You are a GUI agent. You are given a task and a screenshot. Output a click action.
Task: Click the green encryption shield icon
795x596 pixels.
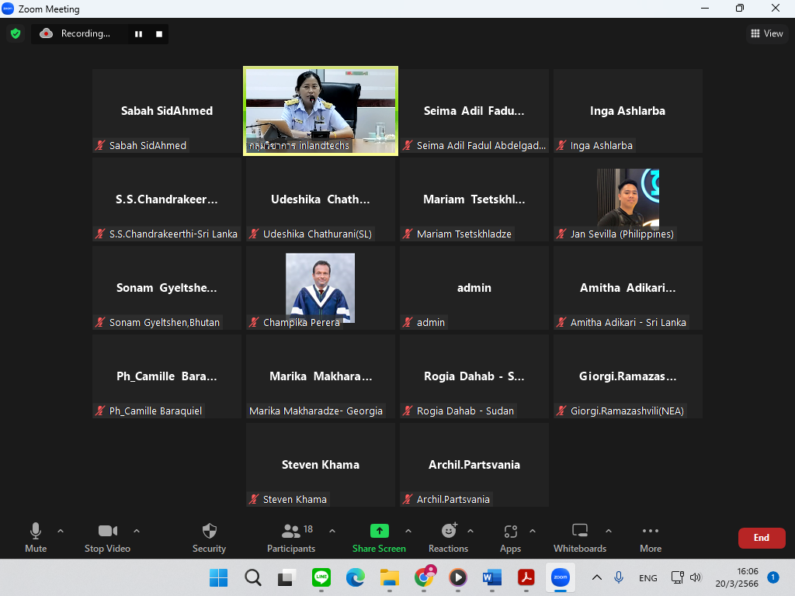click(16, 33)
